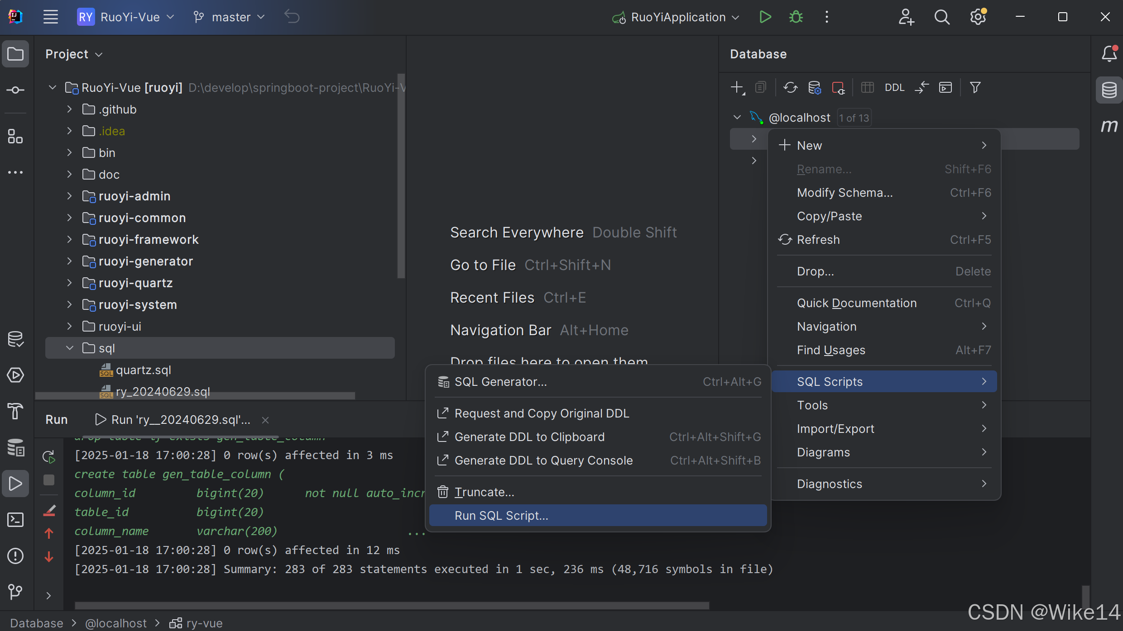The width and height of the screenshot is (1123, 631).
Task: Click the Database breadcrumb in status bar
Action: coord(36,623)
